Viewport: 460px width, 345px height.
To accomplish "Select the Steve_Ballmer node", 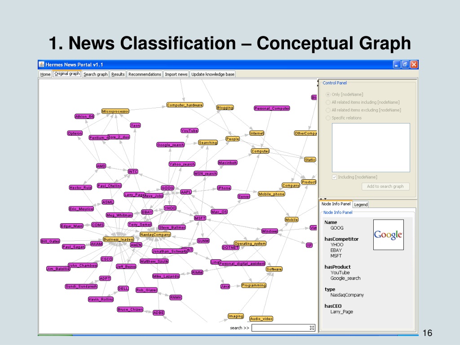I will tap(172, 227).
